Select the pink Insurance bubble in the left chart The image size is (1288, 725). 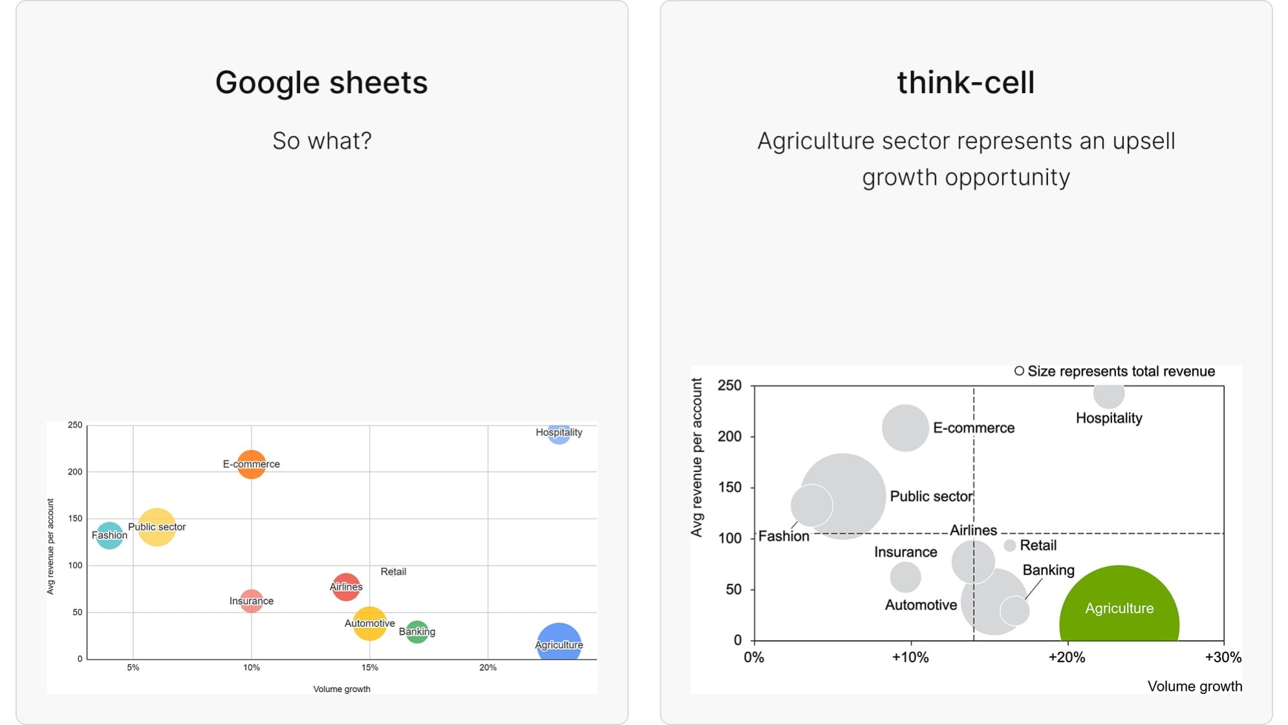click(251, 601)
